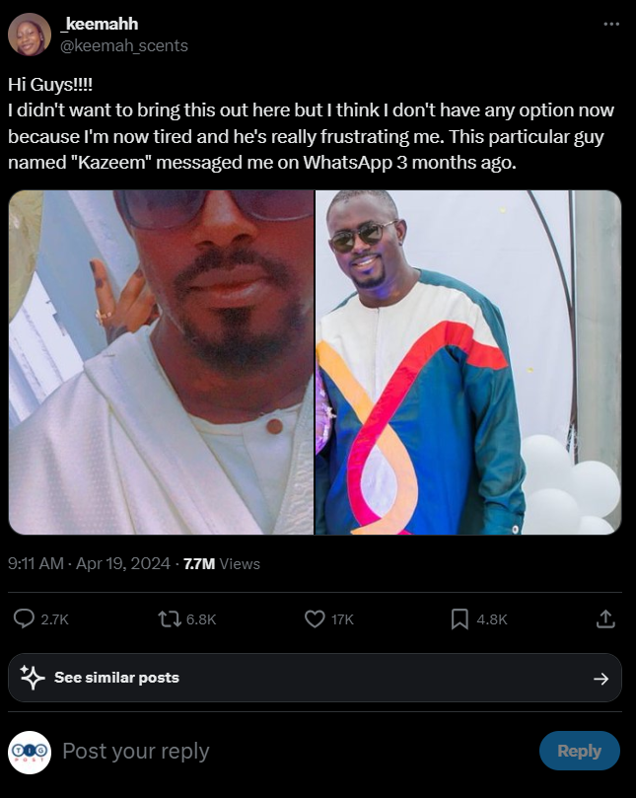View the 7.7M Views count

pyautogui.click(x=222, y=563)
